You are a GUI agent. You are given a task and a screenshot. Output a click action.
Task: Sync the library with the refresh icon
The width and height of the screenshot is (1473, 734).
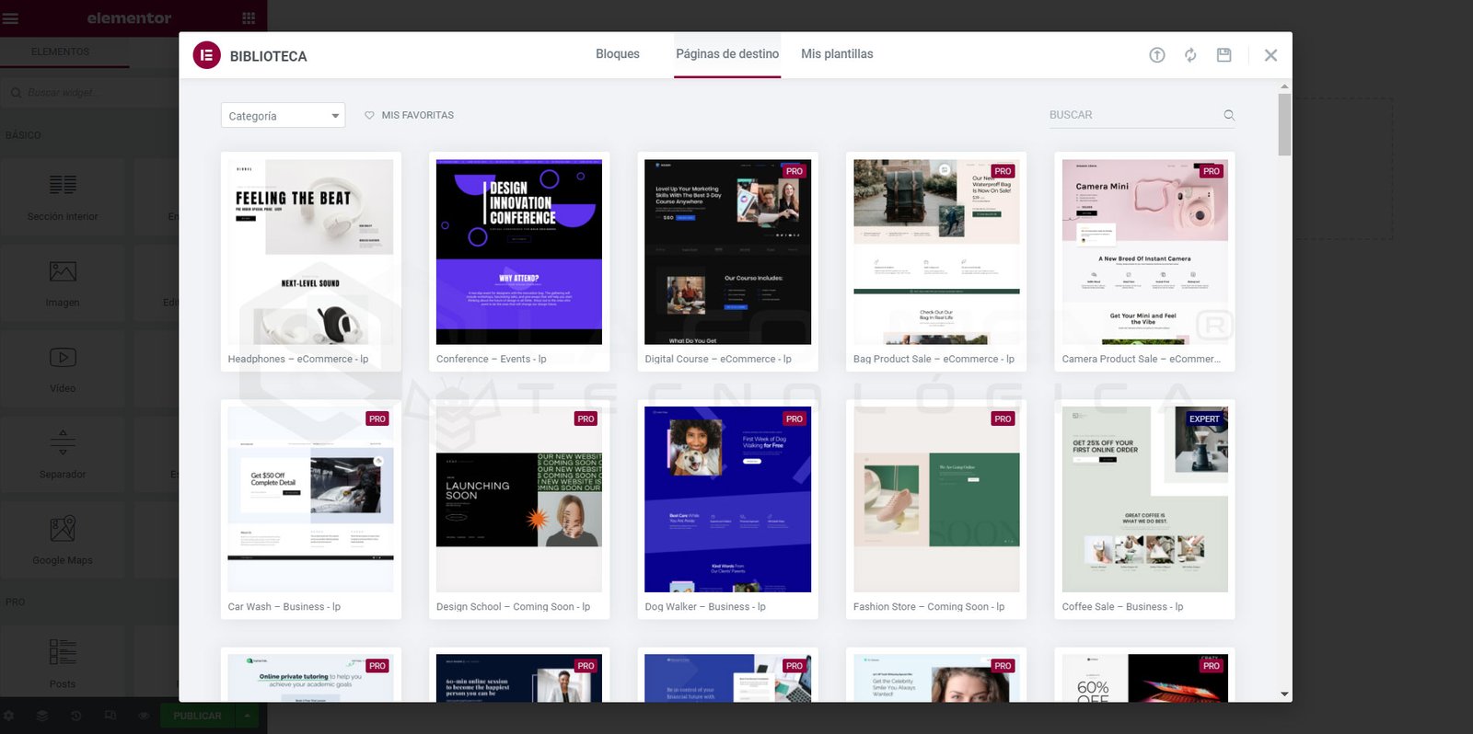1190,55
